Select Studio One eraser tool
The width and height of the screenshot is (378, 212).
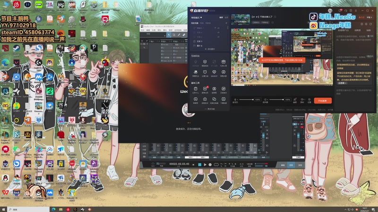pos(184,34)
